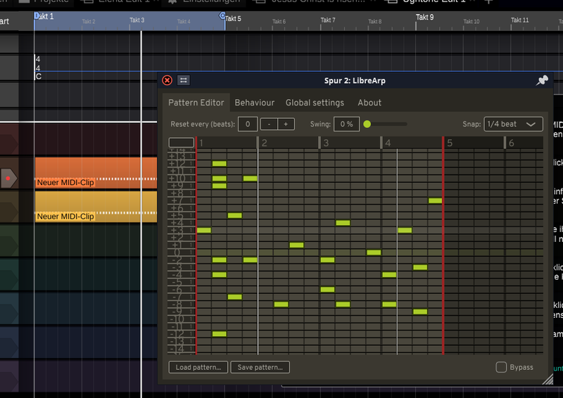Select the green note on 0 row
563x398 pixels.
374,252
